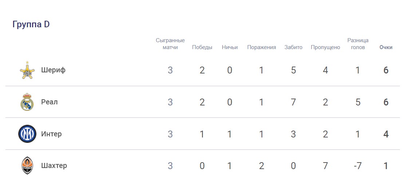Click the Real Madrid crest
The height and width of the screenshot is (192, 409).
point(27,102)
